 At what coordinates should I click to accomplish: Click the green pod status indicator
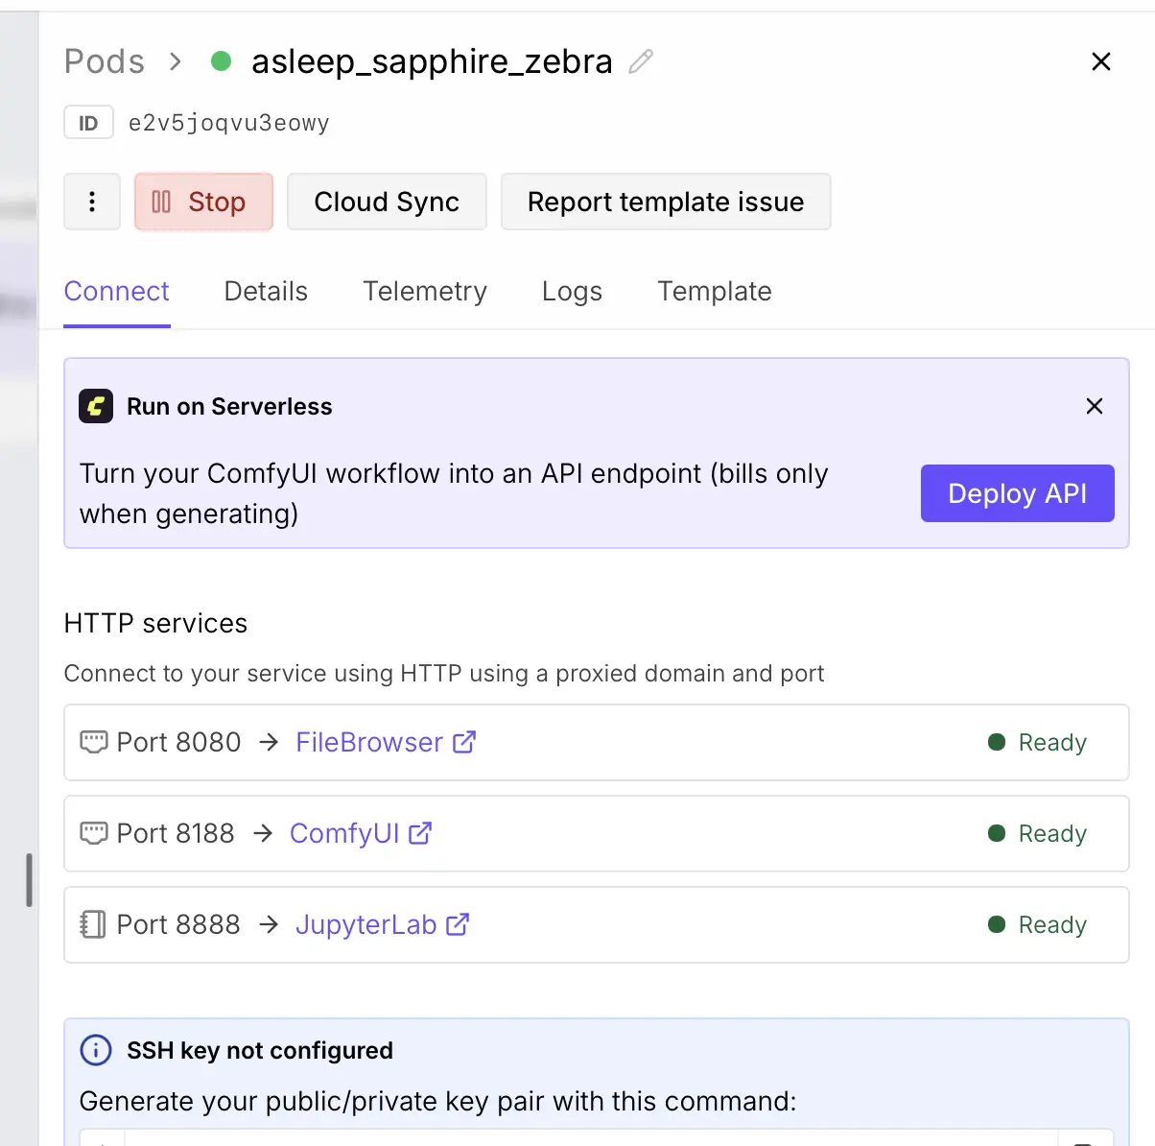point(221,61)
